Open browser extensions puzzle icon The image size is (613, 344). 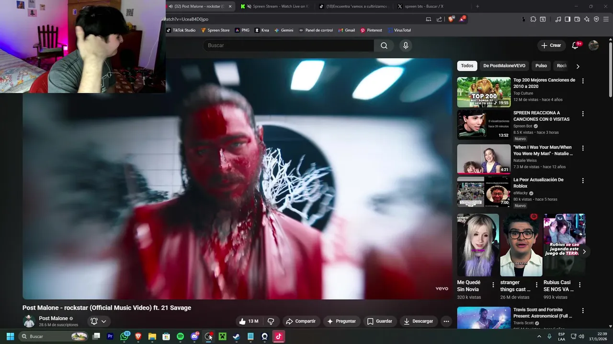[x=533, y=19]
